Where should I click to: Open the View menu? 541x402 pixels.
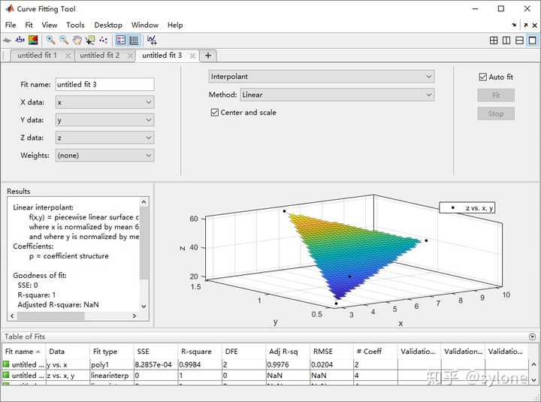point(50,25)
